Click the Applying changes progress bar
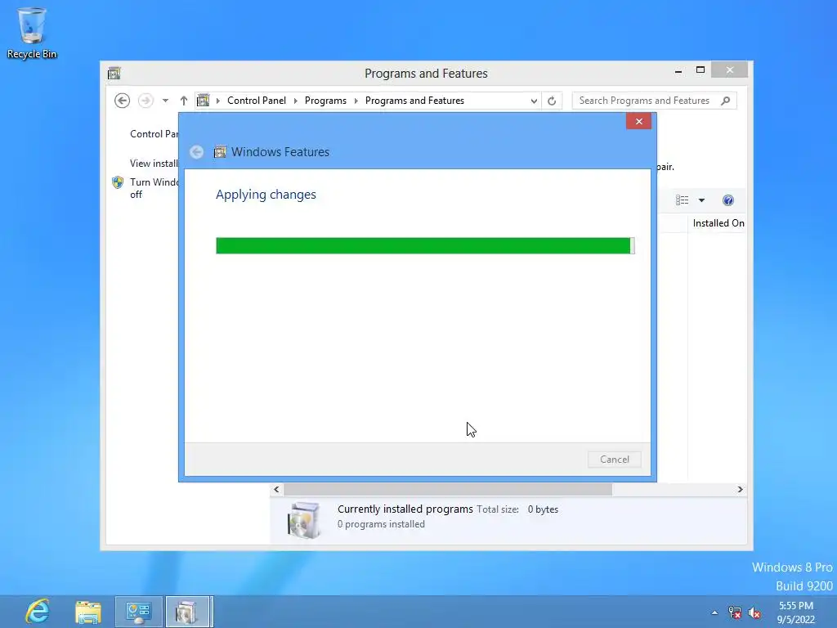This screenshot has width=837, height=628. tap(425, 245)
